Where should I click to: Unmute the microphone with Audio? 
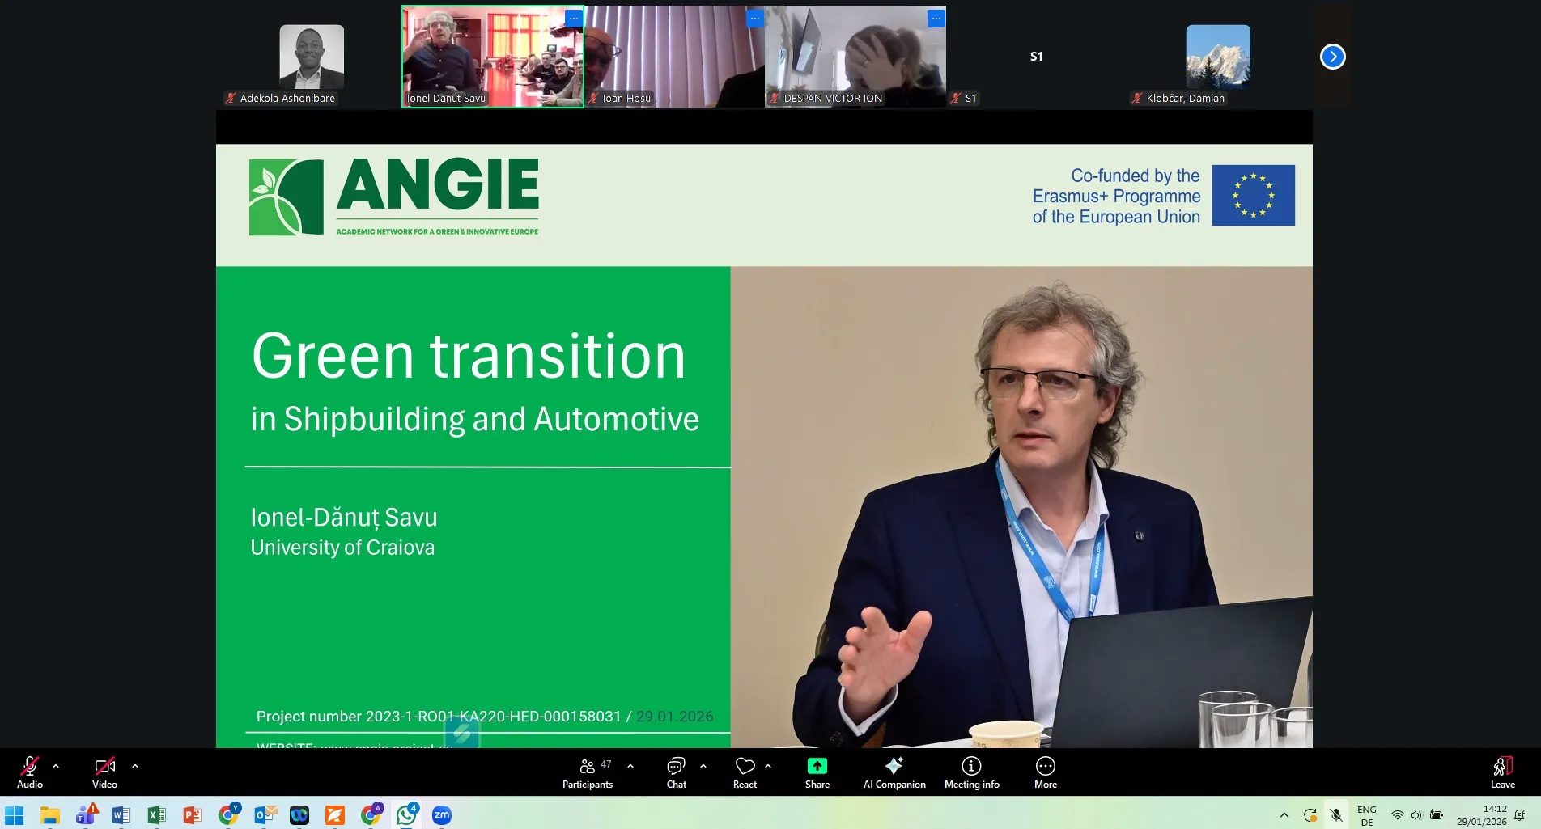pos(30,772)
